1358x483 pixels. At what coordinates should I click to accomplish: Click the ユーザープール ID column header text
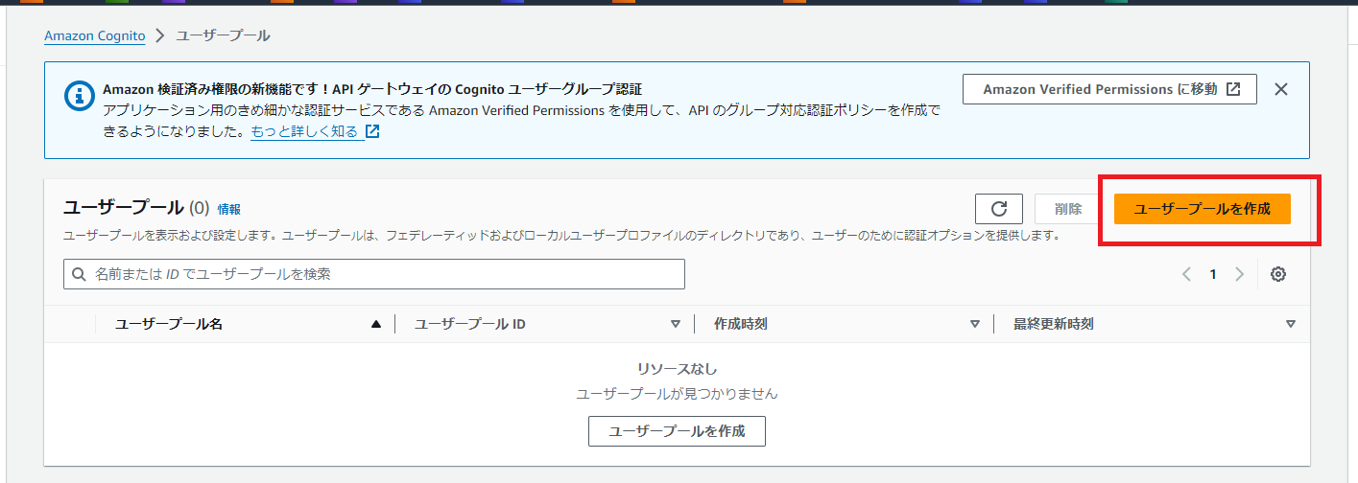(470, 324)
